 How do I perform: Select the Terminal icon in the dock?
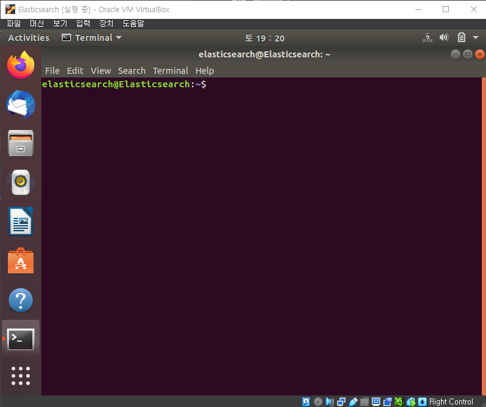[x=21, y=339]
